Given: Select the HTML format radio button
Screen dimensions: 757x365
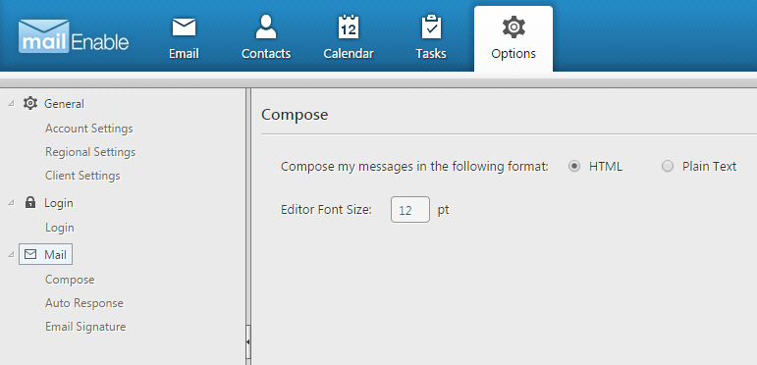Looking at the screenshot, I should (574, 167).
